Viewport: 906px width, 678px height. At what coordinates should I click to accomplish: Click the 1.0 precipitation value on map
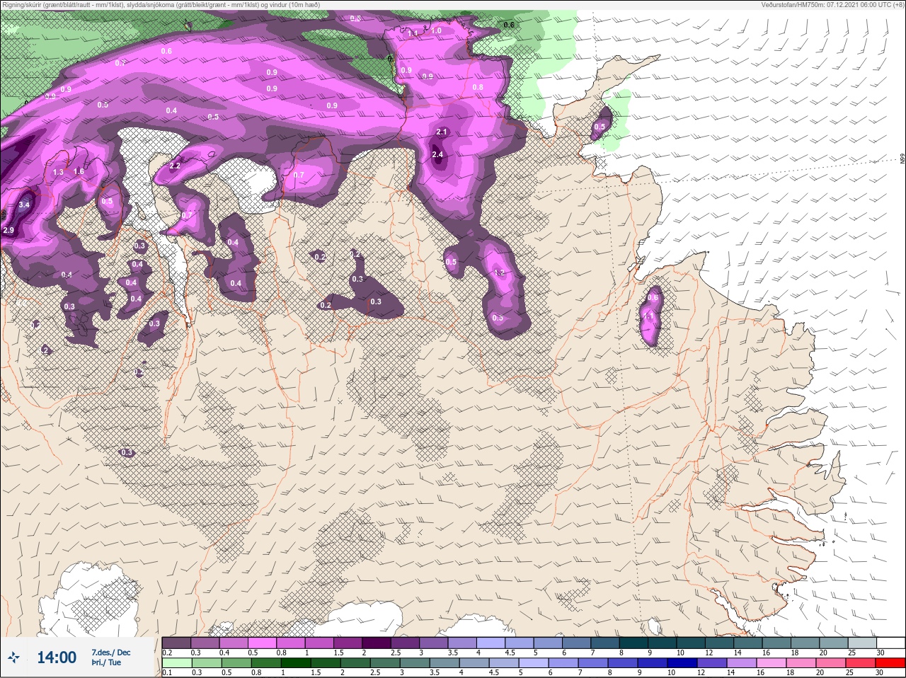pos(436,31)
